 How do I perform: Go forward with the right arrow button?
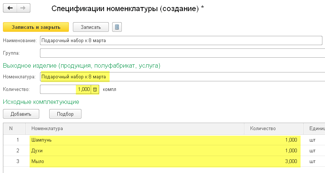(23, 8)
